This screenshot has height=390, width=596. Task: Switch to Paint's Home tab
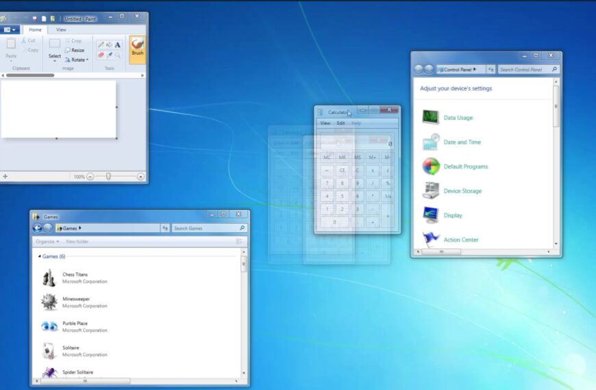(x=35, y=29)
